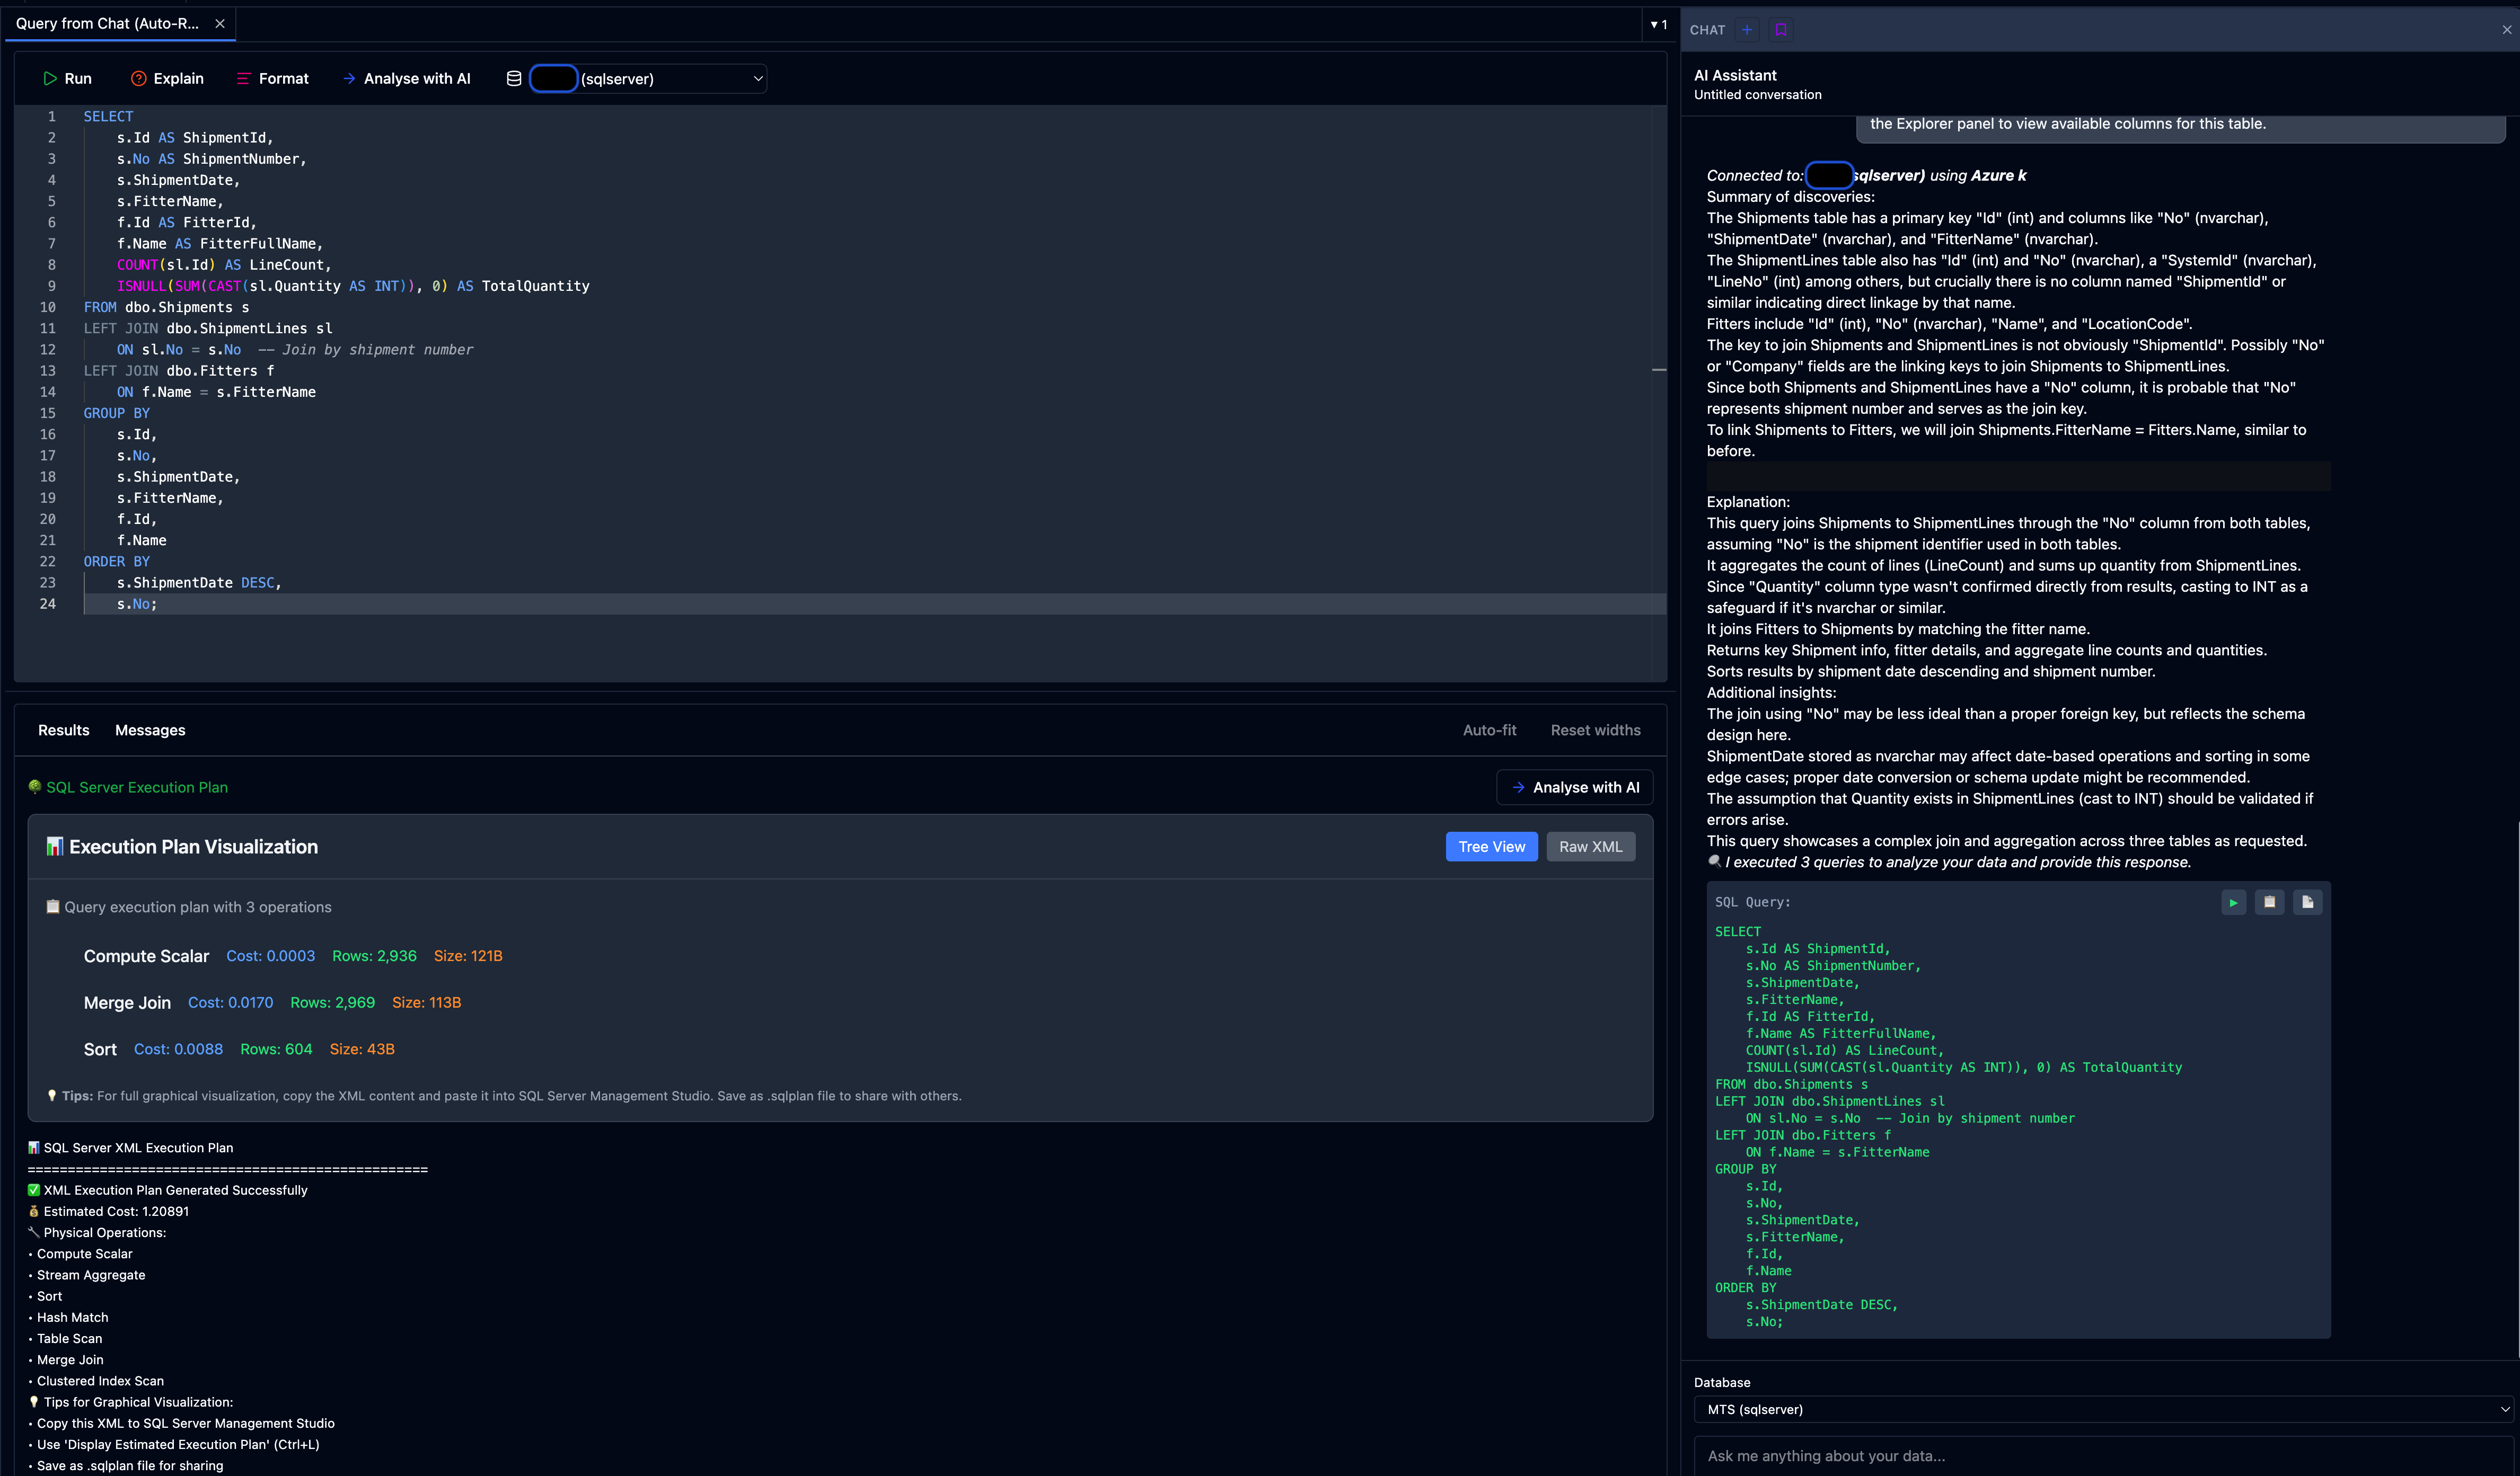
Task: Open chat SQL in new document
Action: pos(2307,902)
